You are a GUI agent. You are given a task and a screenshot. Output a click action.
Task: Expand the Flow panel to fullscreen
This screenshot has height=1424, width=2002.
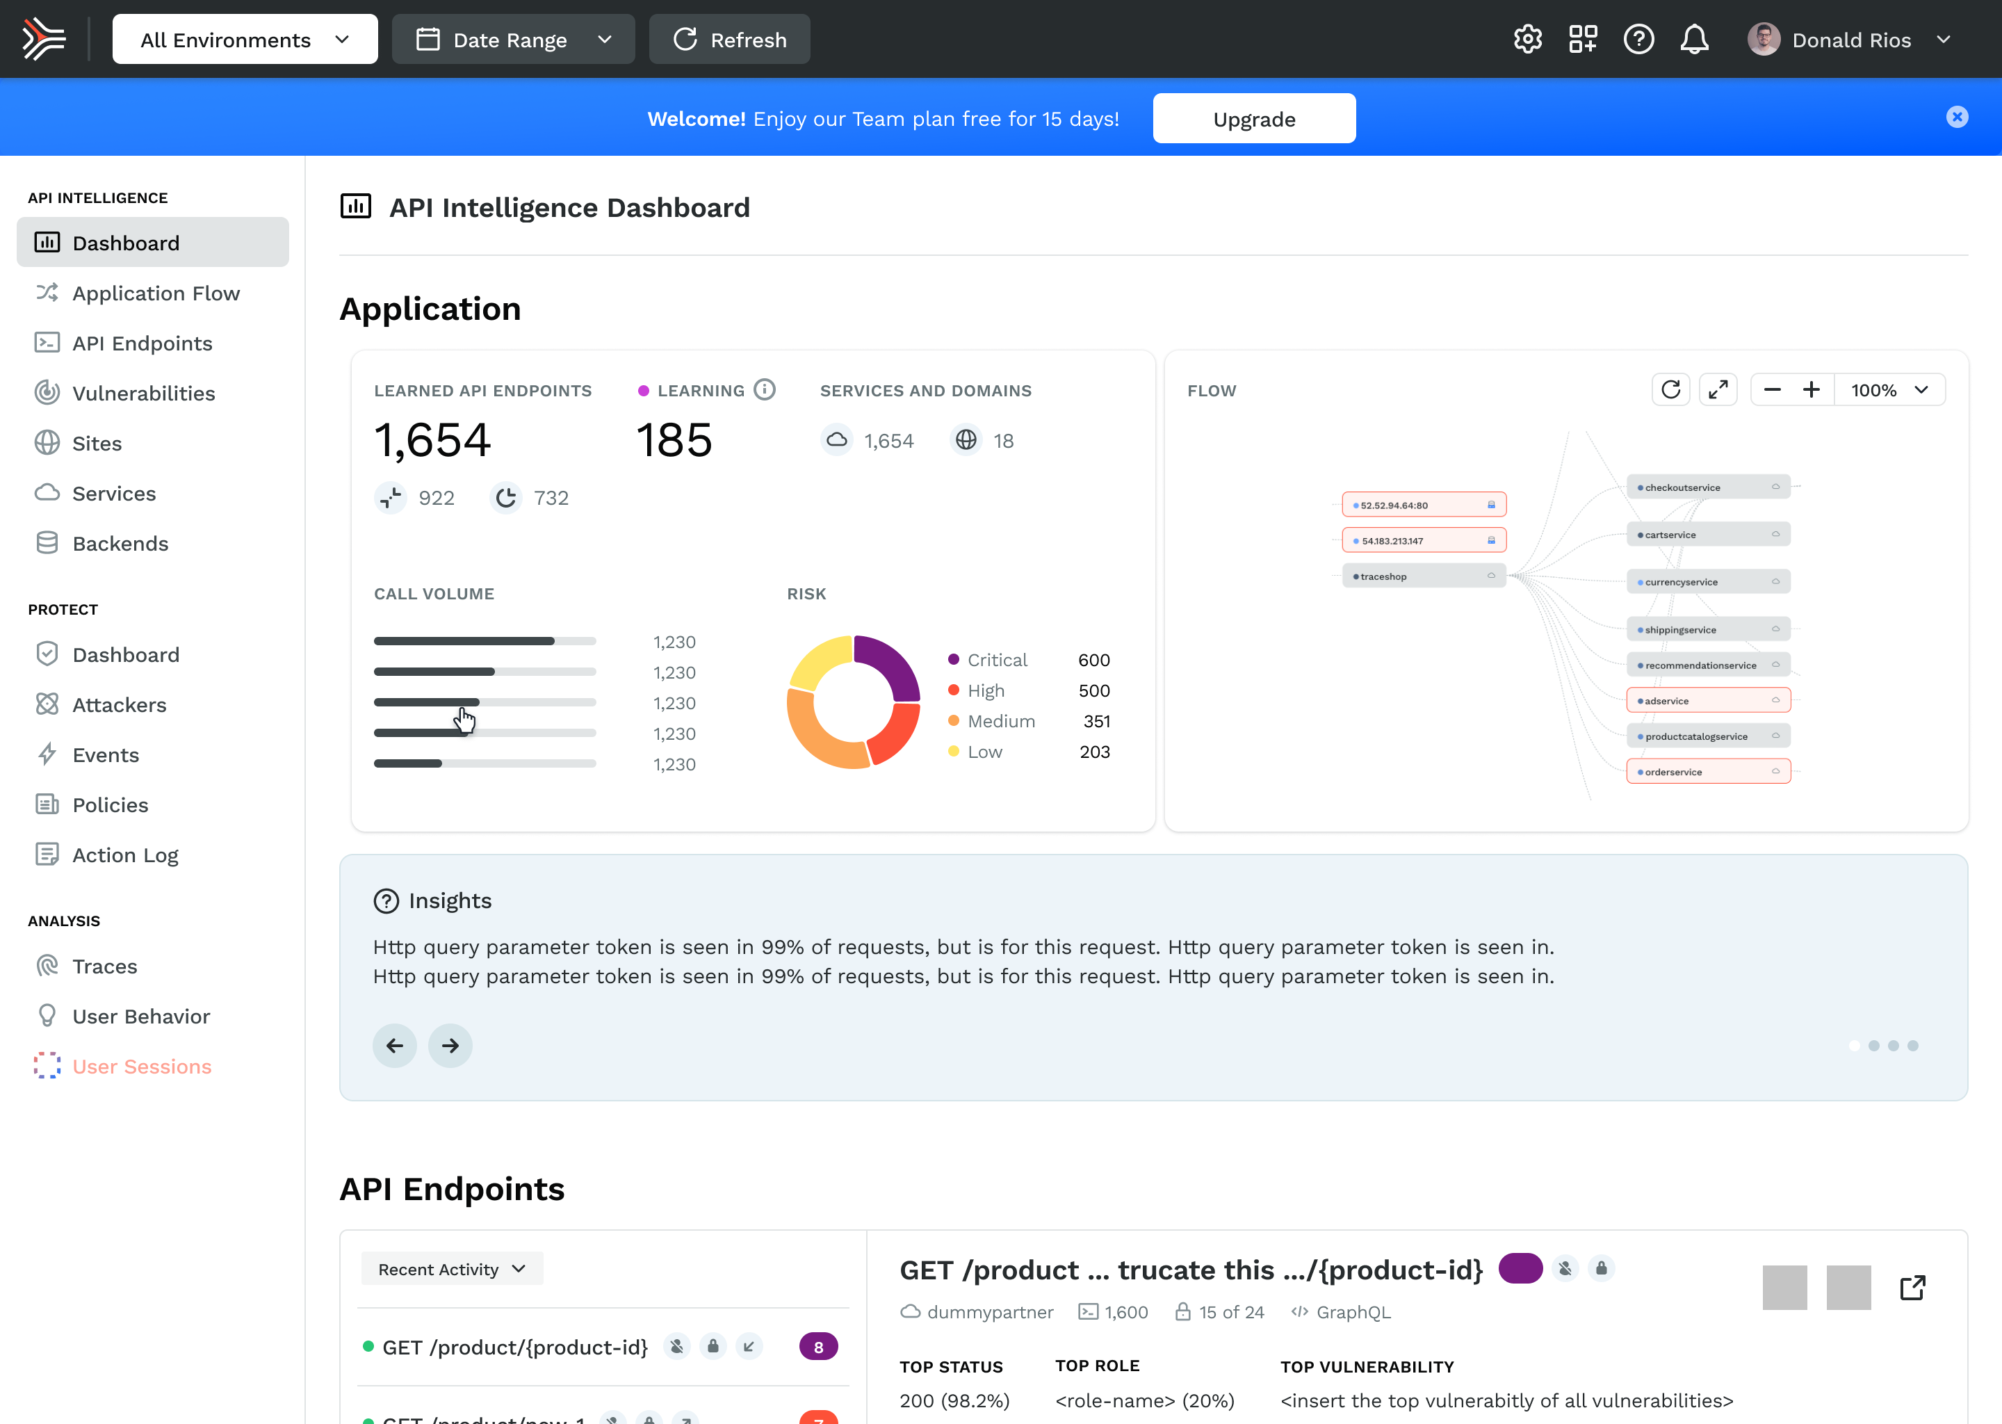click(x=1718, y=389)
